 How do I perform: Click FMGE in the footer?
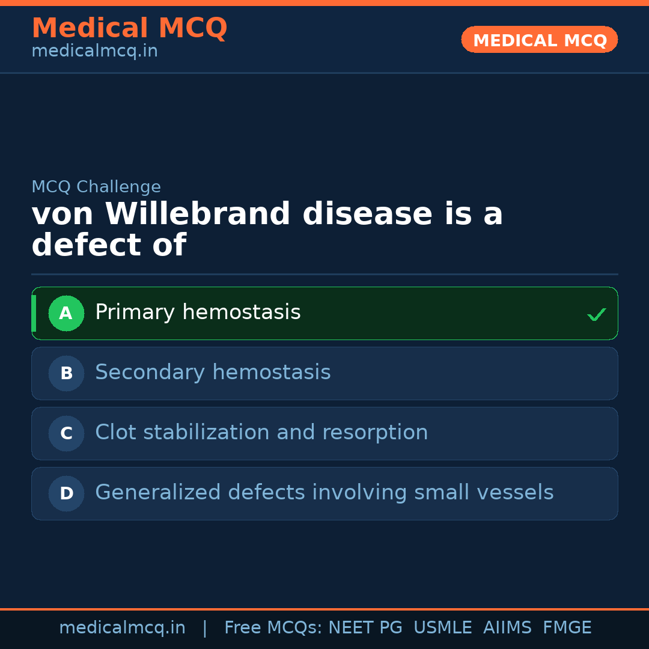[567, 628]
